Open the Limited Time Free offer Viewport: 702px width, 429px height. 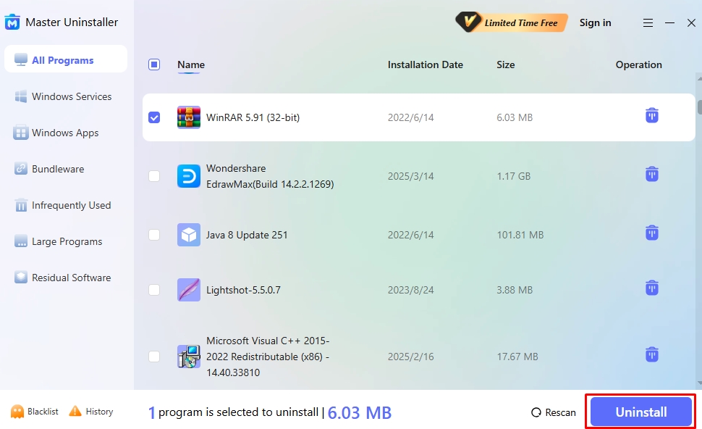[x=512, y=22]
